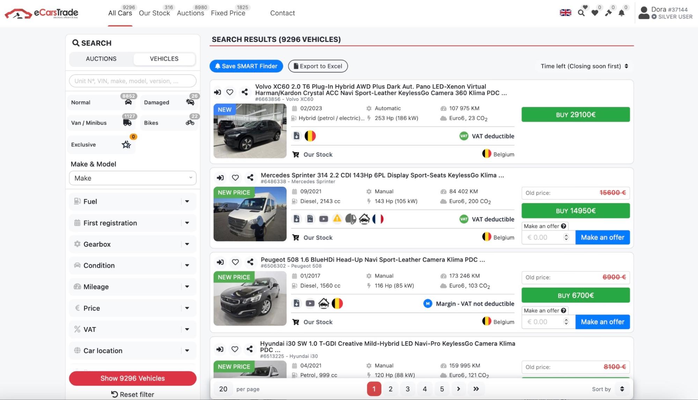The height and width of the screenshot is (400, 698).
Task: Toggle the Exclusive star filter
Action: (x=101, y=145)
